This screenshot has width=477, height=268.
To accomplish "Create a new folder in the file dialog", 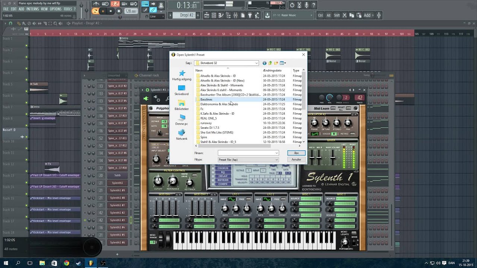I will [x=276, y=63].
